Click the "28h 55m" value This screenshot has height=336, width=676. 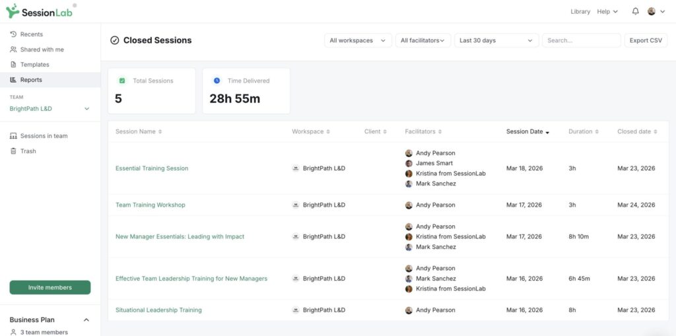pos(235,99)
